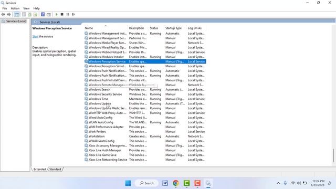Click the Windows Update service gear icon
This screenshot has height=189, width=336.
tap(86, 103)
